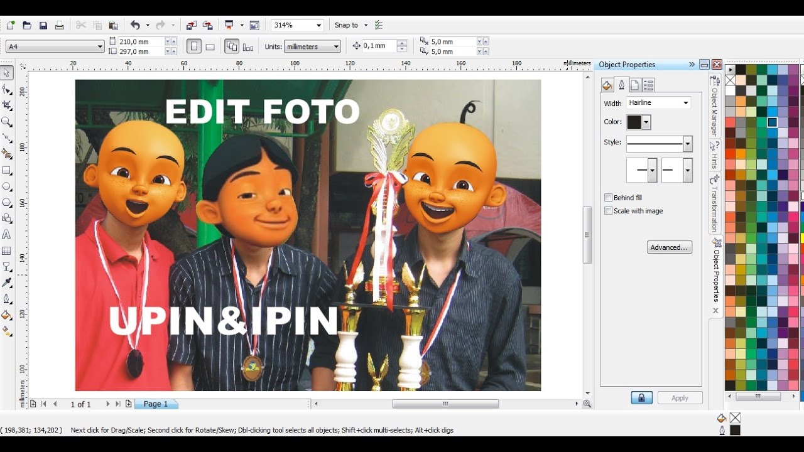Set portrait page orientation
The image size is (804, 452).
click(x=194, y=46)
